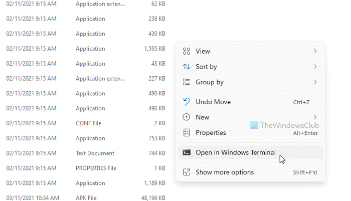Screen dimensions: 351x201
Task: Click the Undo Move curved arrow icon
Action: [187, 102]
